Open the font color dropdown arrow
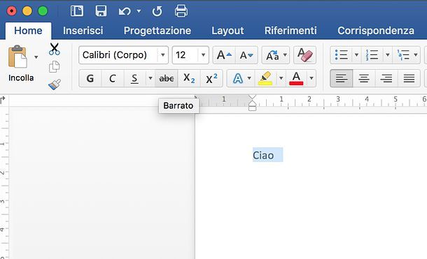 [x=311, y=78]
